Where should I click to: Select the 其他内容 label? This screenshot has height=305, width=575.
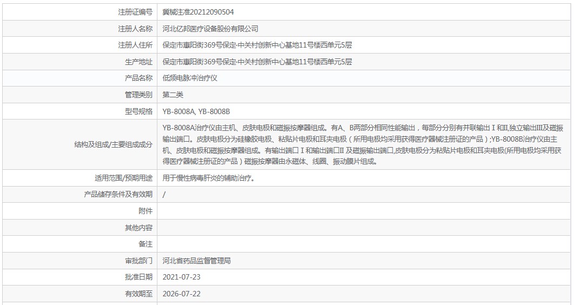coord(138,228)
